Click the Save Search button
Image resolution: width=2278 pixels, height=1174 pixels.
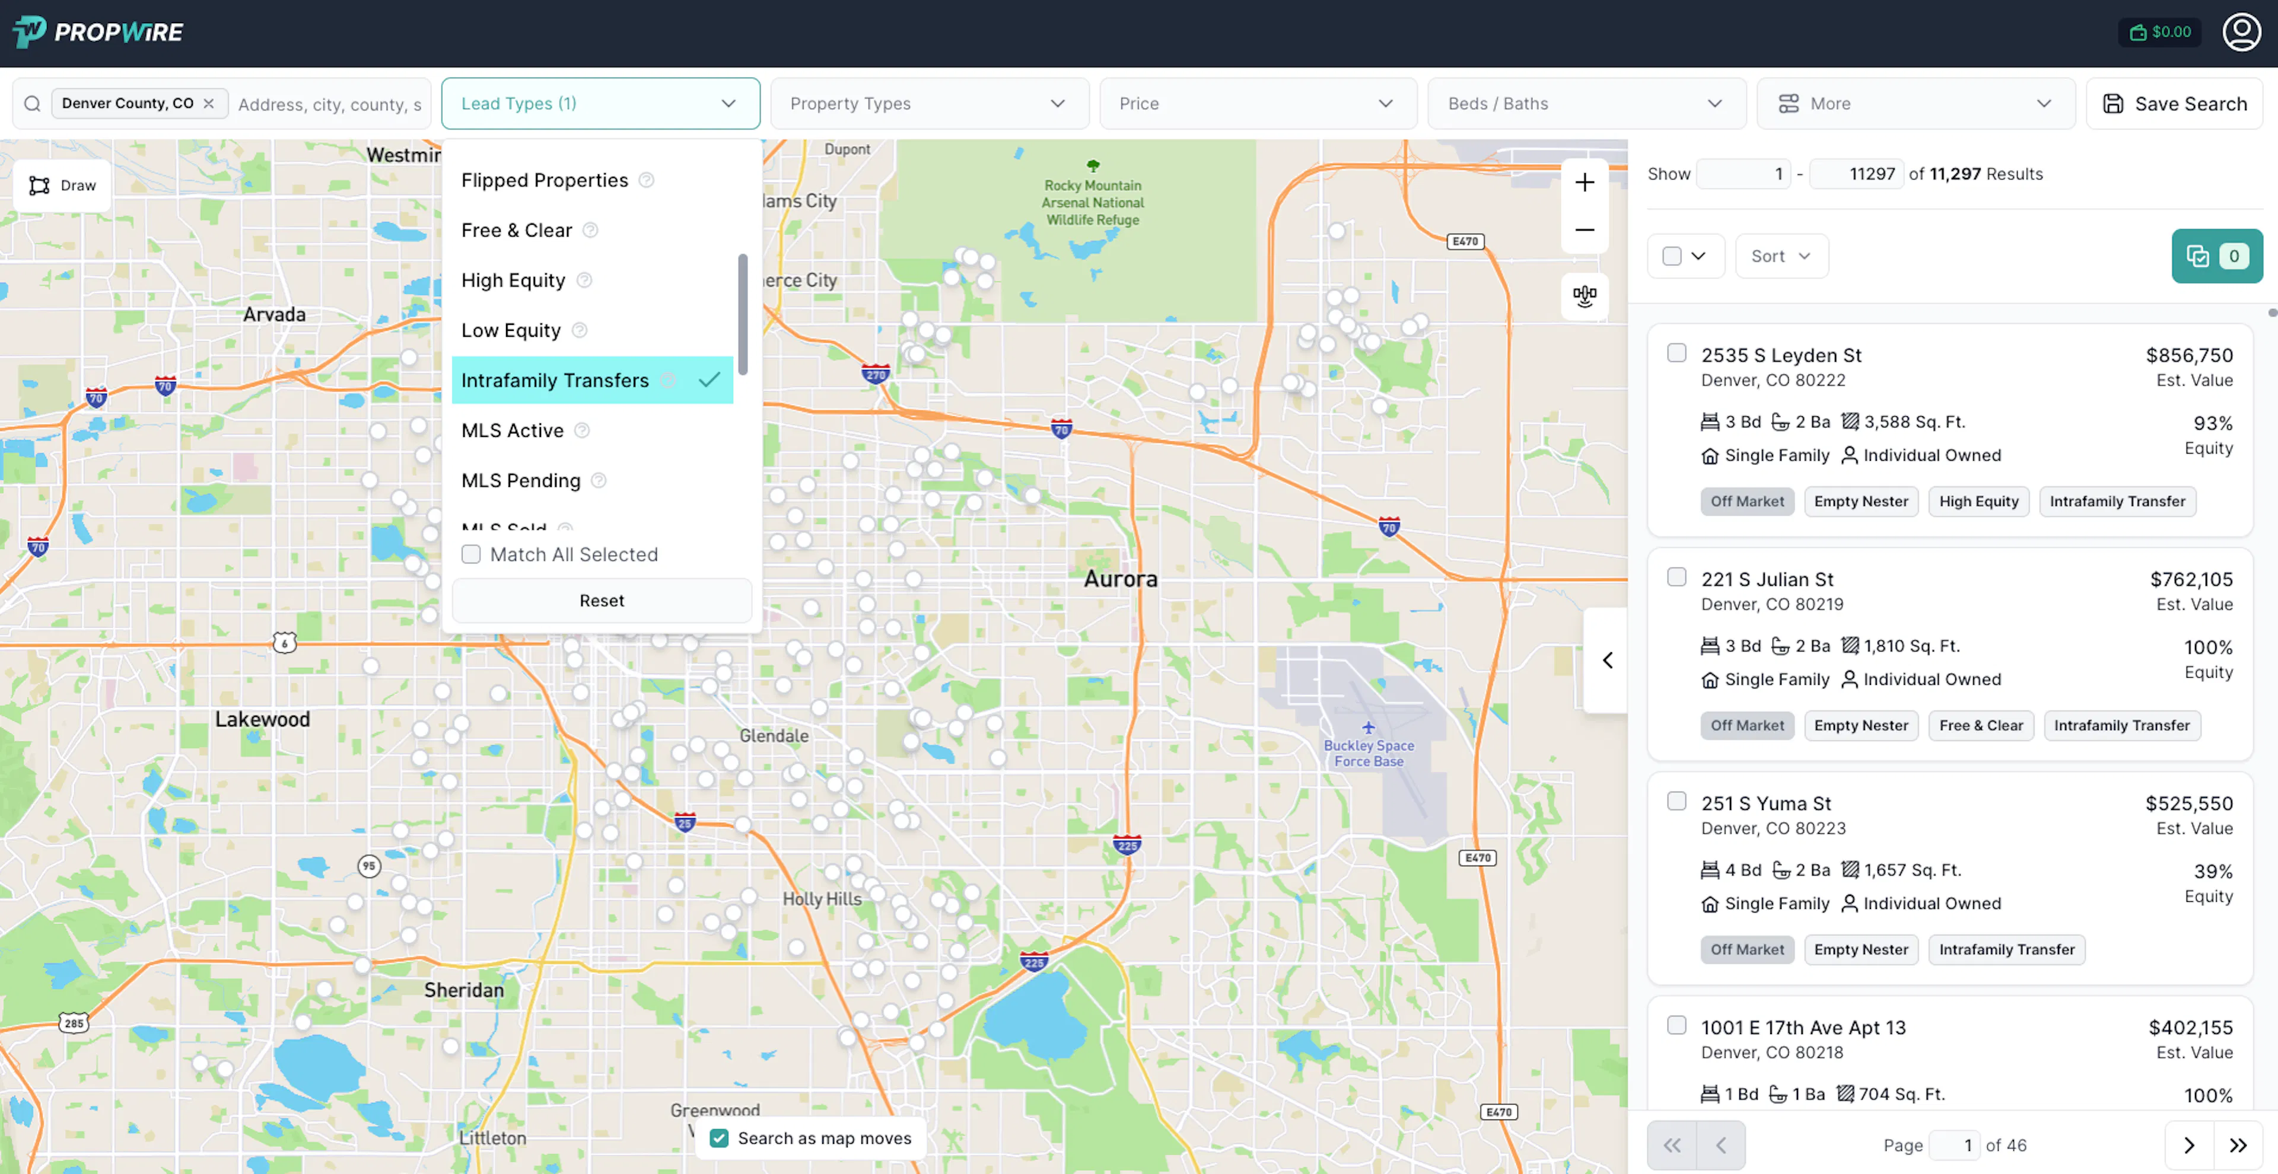pos(2174,103)
